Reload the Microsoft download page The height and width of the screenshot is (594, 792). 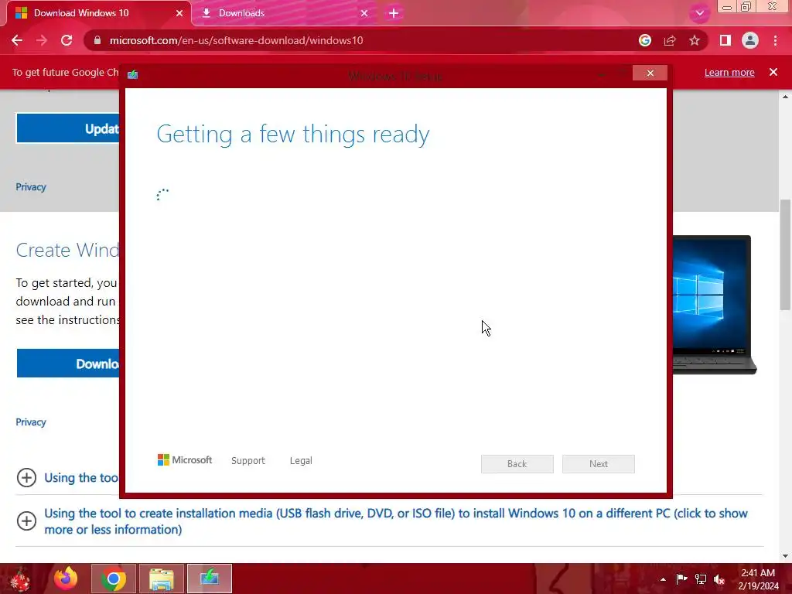(x=67, y=40)
